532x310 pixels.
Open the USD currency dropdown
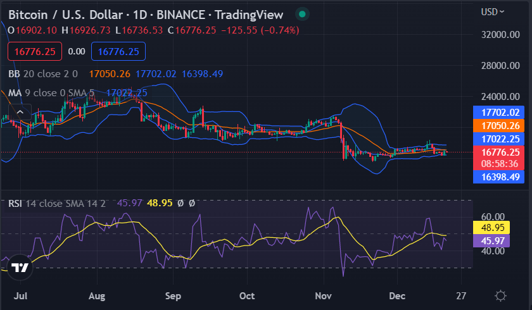tap(493, 12)
